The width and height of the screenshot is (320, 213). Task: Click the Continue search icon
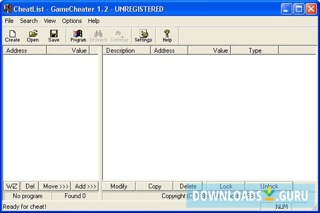119,36
